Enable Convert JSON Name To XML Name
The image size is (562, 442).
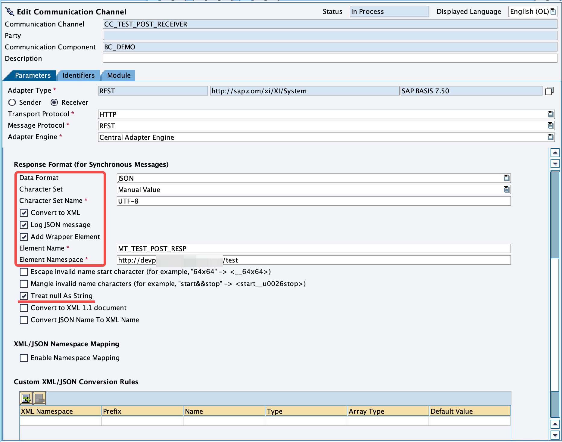[x=24, y=320]
